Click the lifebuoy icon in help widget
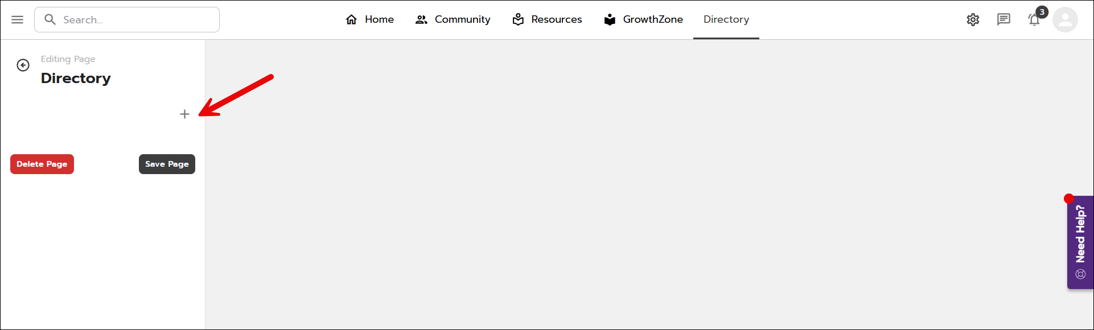Screen dimensions: 1094x330 click(x=1080, y=274)
